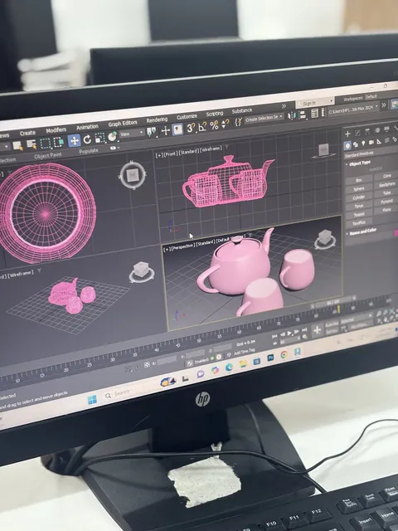
Task: Open the Modifiers menu
Action: pos(56,130)
